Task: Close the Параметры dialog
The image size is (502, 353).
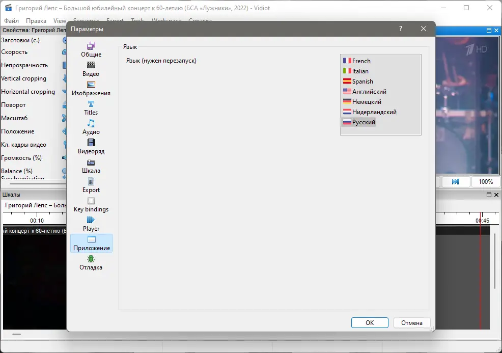Action: (423, 29)
